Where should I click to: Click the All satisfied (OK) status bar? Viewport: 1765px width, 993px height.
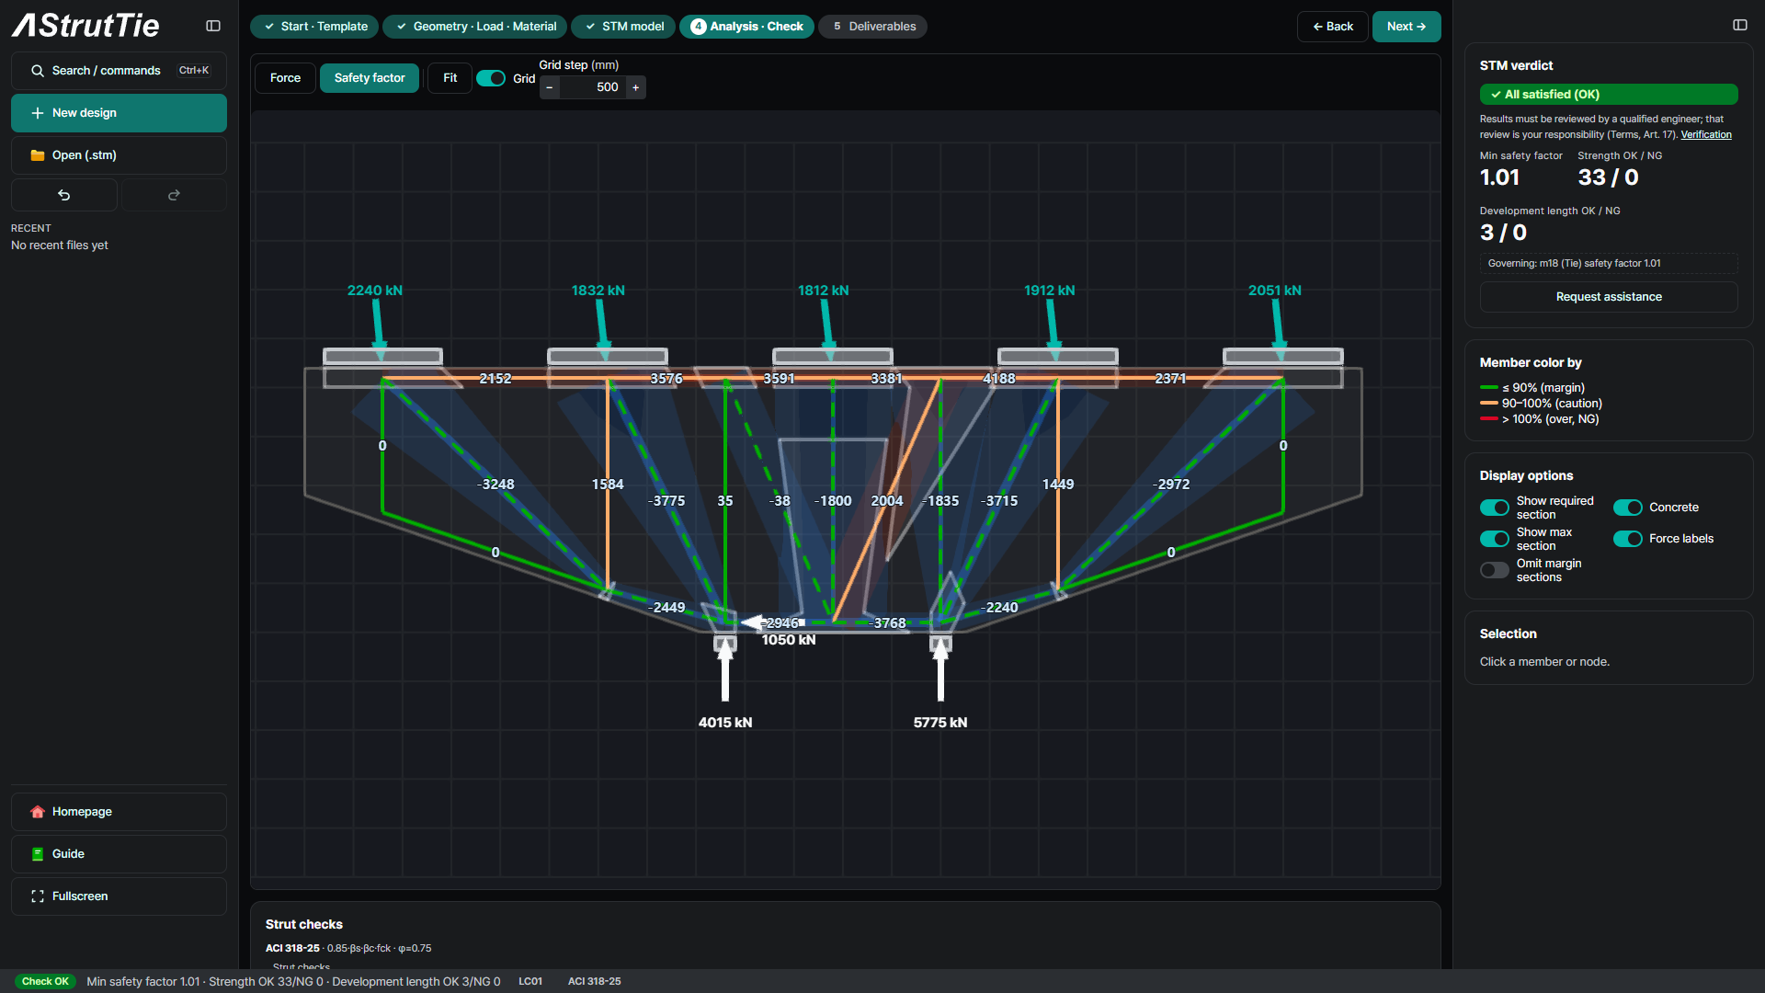point(1609,95)
